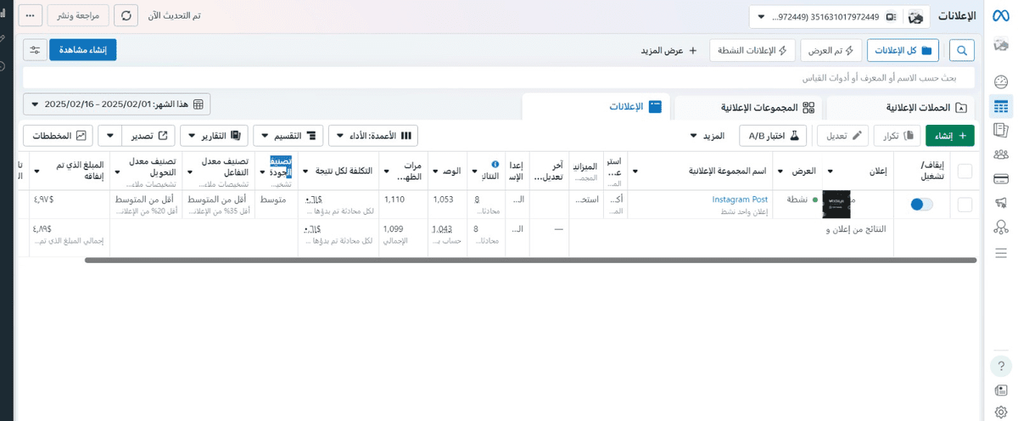Open Events Manager icon in the sidebar

[x=1001, y=227]
